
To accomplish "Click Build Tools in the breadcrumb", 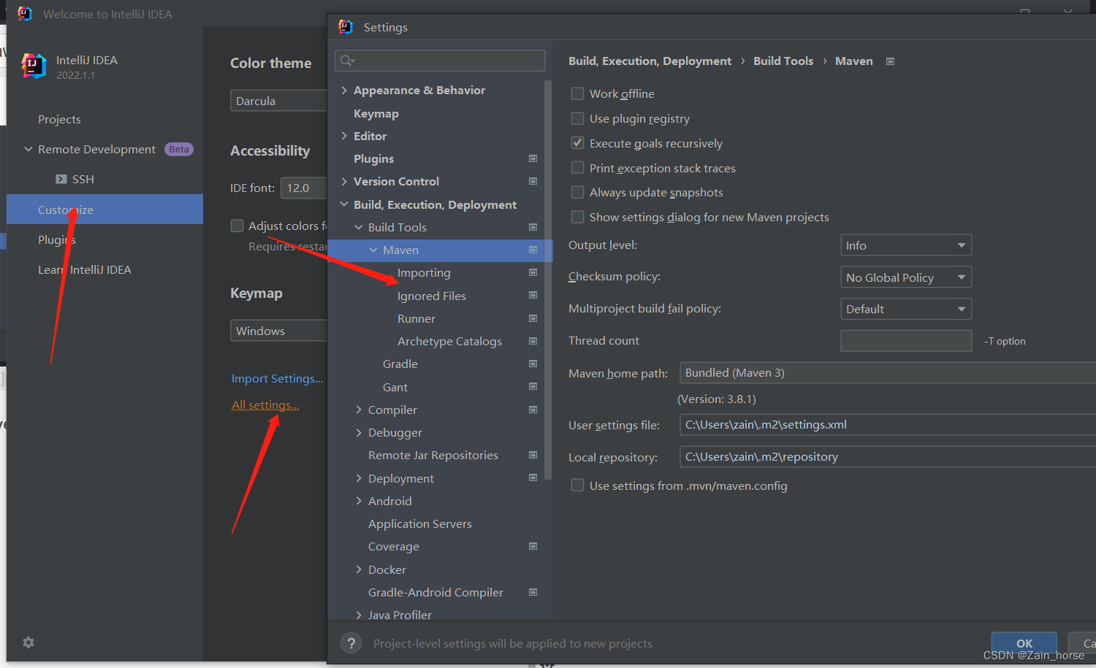I will coord(783,61).
